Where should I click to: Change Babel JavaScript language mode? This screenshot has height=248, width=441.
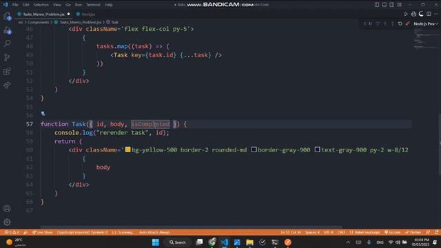365,232
